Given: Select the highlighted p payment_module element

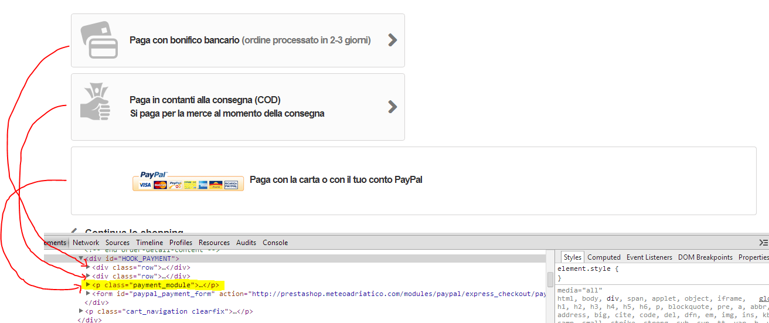Looking at the screenshot, I should point(155,285).
